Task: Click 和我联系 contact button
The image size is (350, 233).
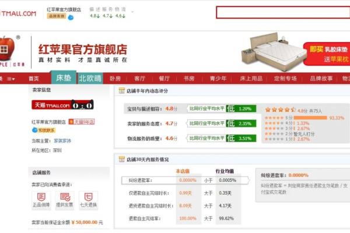Action: click(x=44, y=130)
